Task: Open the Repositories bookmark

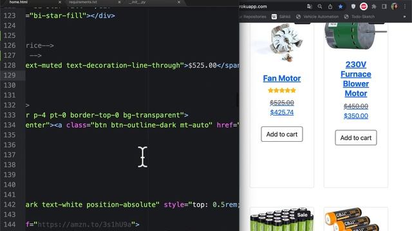Action: pos(253,17)
